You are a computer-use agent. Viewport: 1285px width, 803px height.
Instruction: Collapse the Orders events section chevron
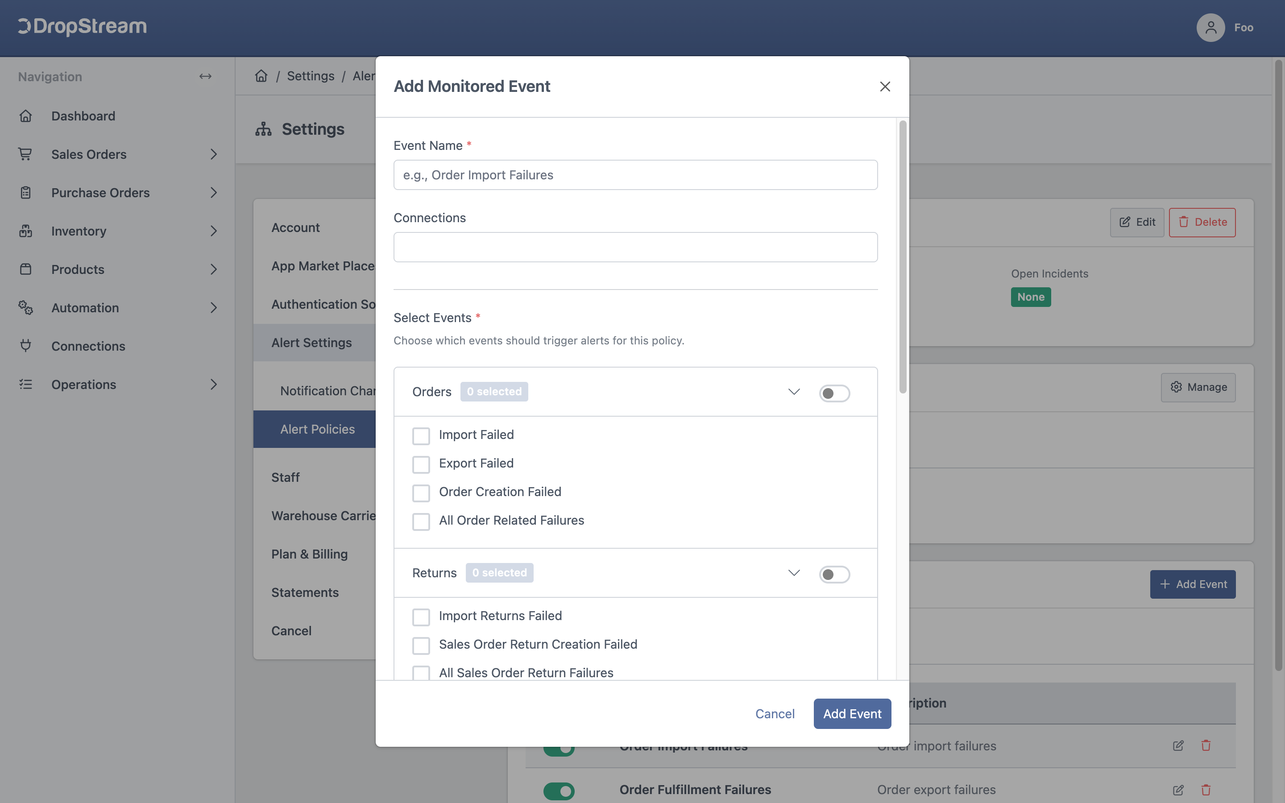(x=794, y=392)
